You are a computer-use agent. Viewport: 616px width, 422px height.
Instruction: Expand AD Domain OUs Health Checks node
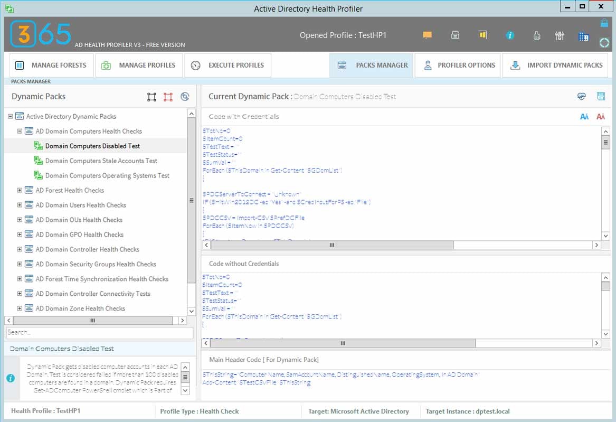pyautogui.click(x=20, y=220)
